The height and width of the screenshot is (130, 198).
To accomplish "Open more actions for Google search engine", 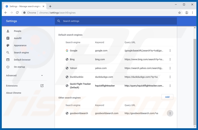I will click(x=170, y=50).
